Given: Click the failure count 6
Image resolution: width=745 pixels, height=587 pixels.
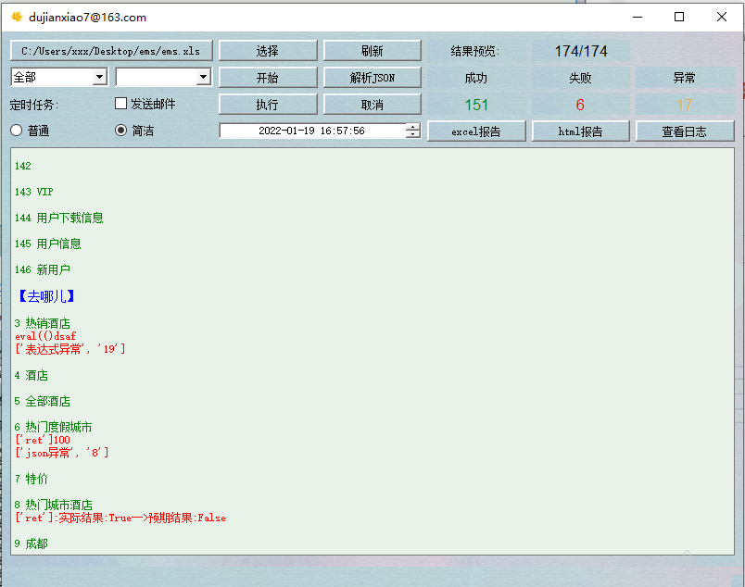Looking at the screenshot, I should [580, 105].
